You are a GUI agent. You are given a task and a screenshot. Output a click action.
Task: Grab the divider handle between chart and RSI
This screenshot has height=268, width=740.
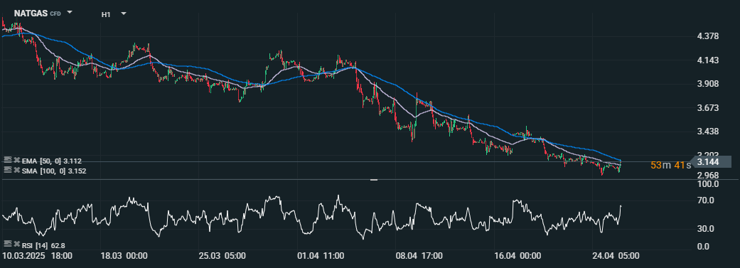coord(374,180)
